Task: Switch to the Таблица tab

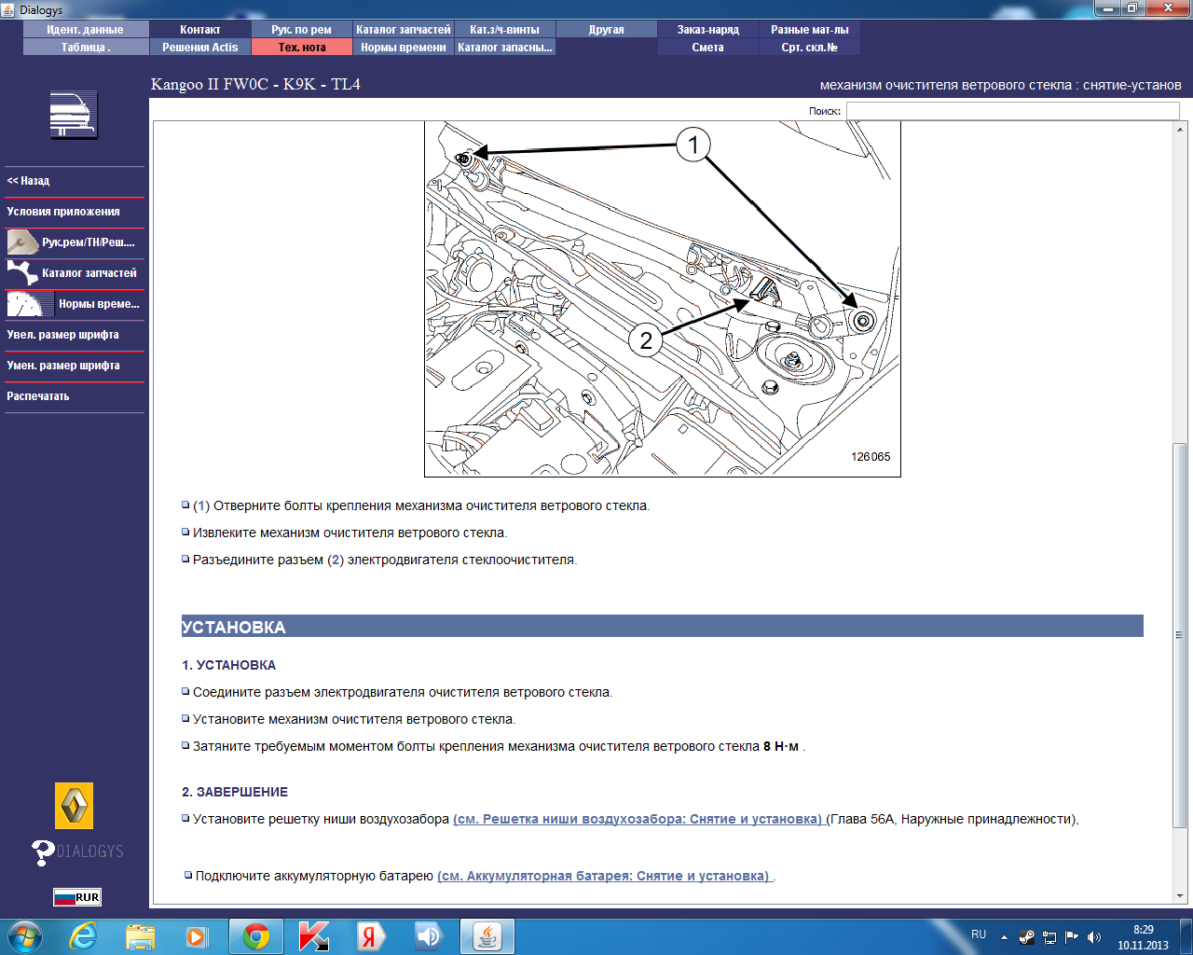Action: point(86,48)
